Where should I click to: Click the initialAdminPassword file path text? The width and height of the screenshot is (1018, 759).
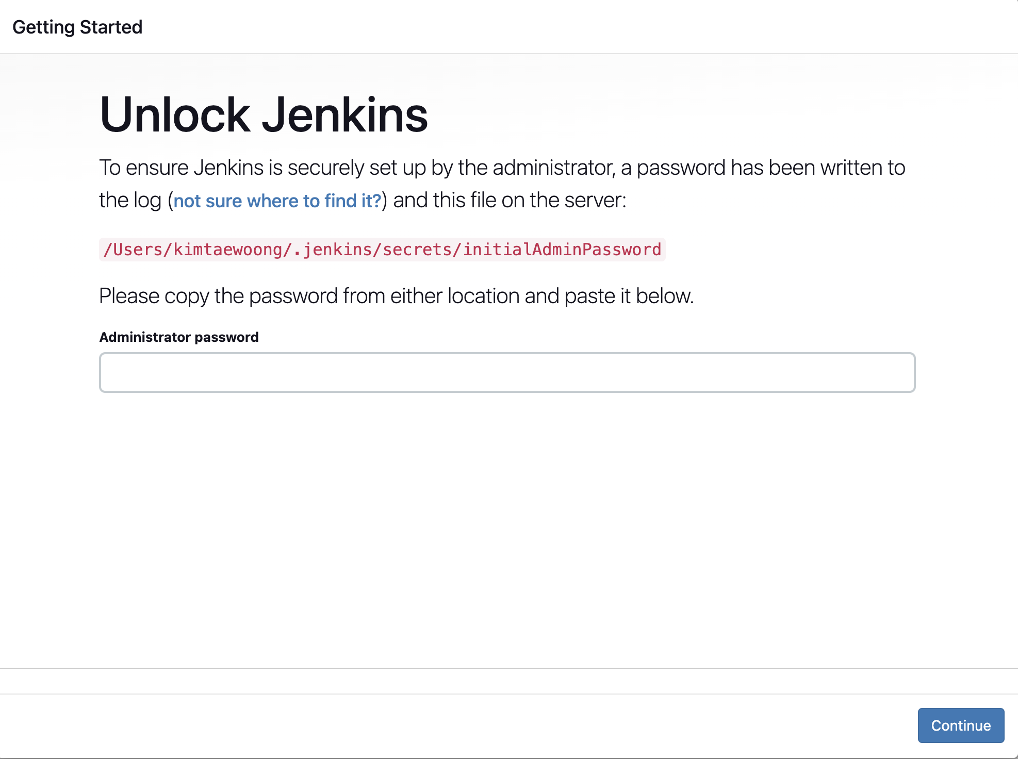click(561, 250)
